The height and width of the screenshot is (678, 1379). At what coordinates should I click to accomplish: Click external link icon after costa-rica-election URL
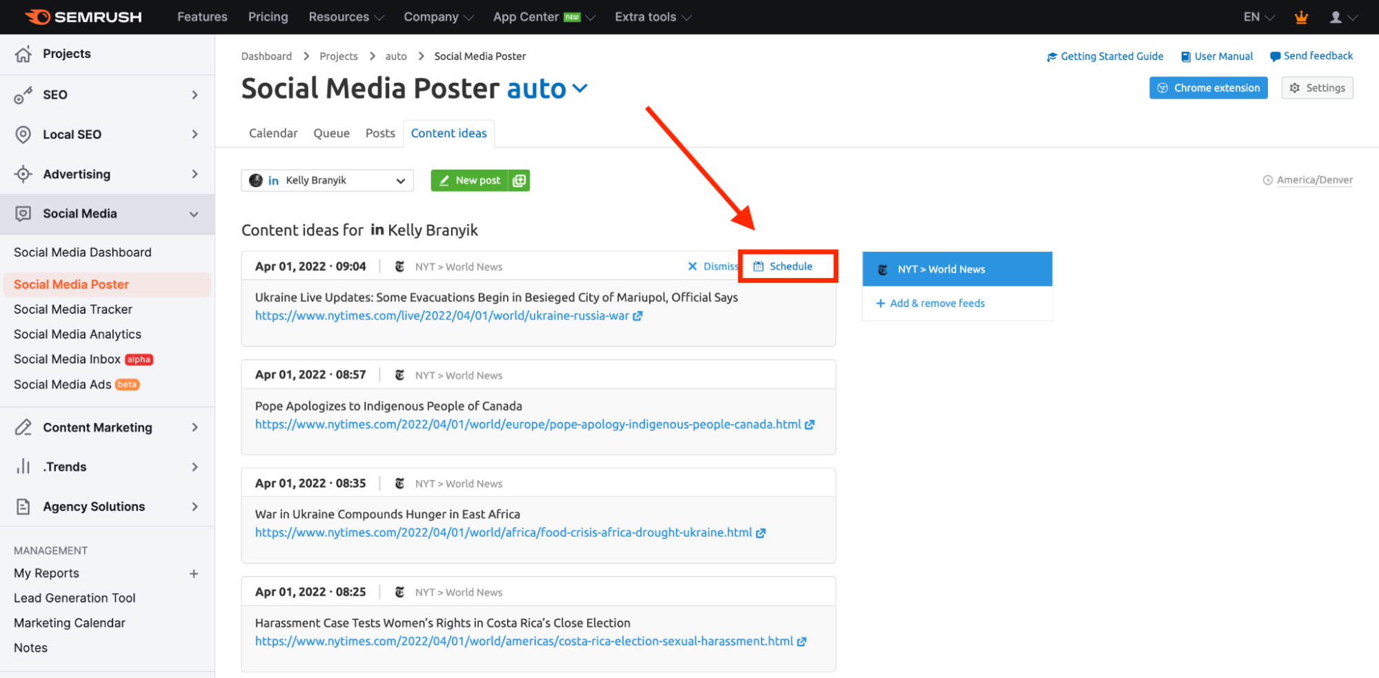tap(802, 641)
